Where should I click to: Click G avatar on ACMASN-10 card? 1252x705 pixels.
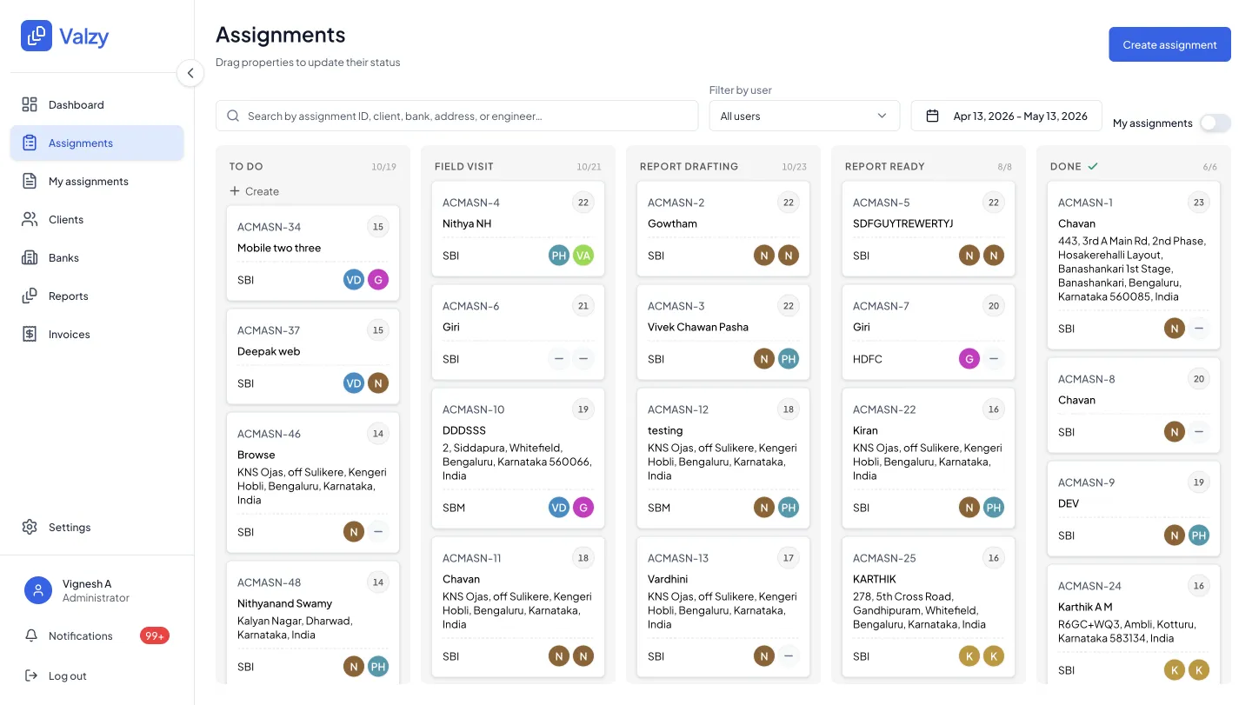583,508
